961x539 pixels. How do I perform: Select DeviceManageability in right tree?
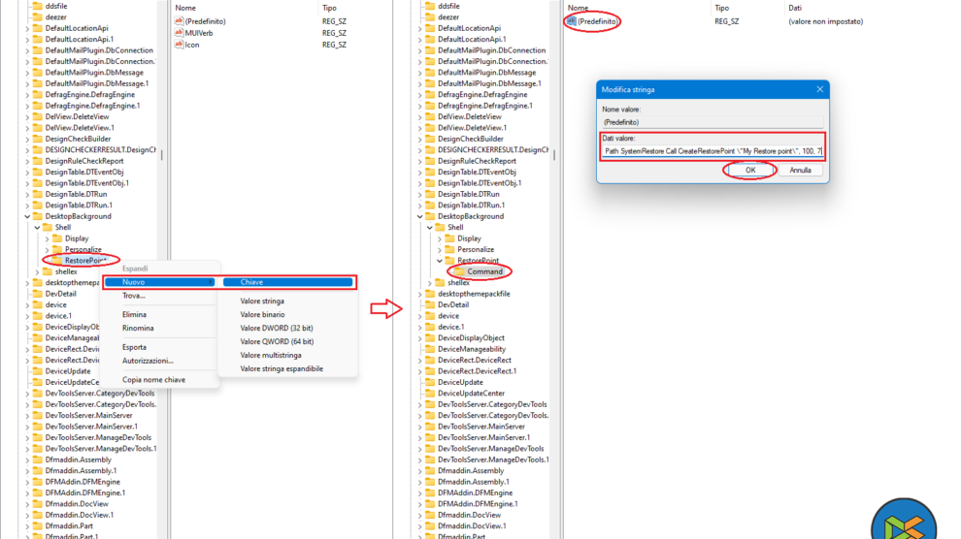point(472,349)
